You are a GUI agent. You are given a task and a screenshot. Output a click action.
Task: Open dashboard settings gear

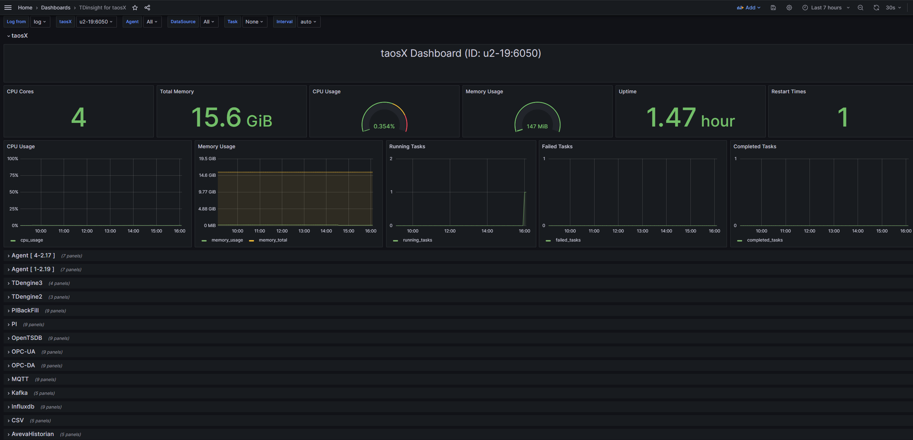789,8
